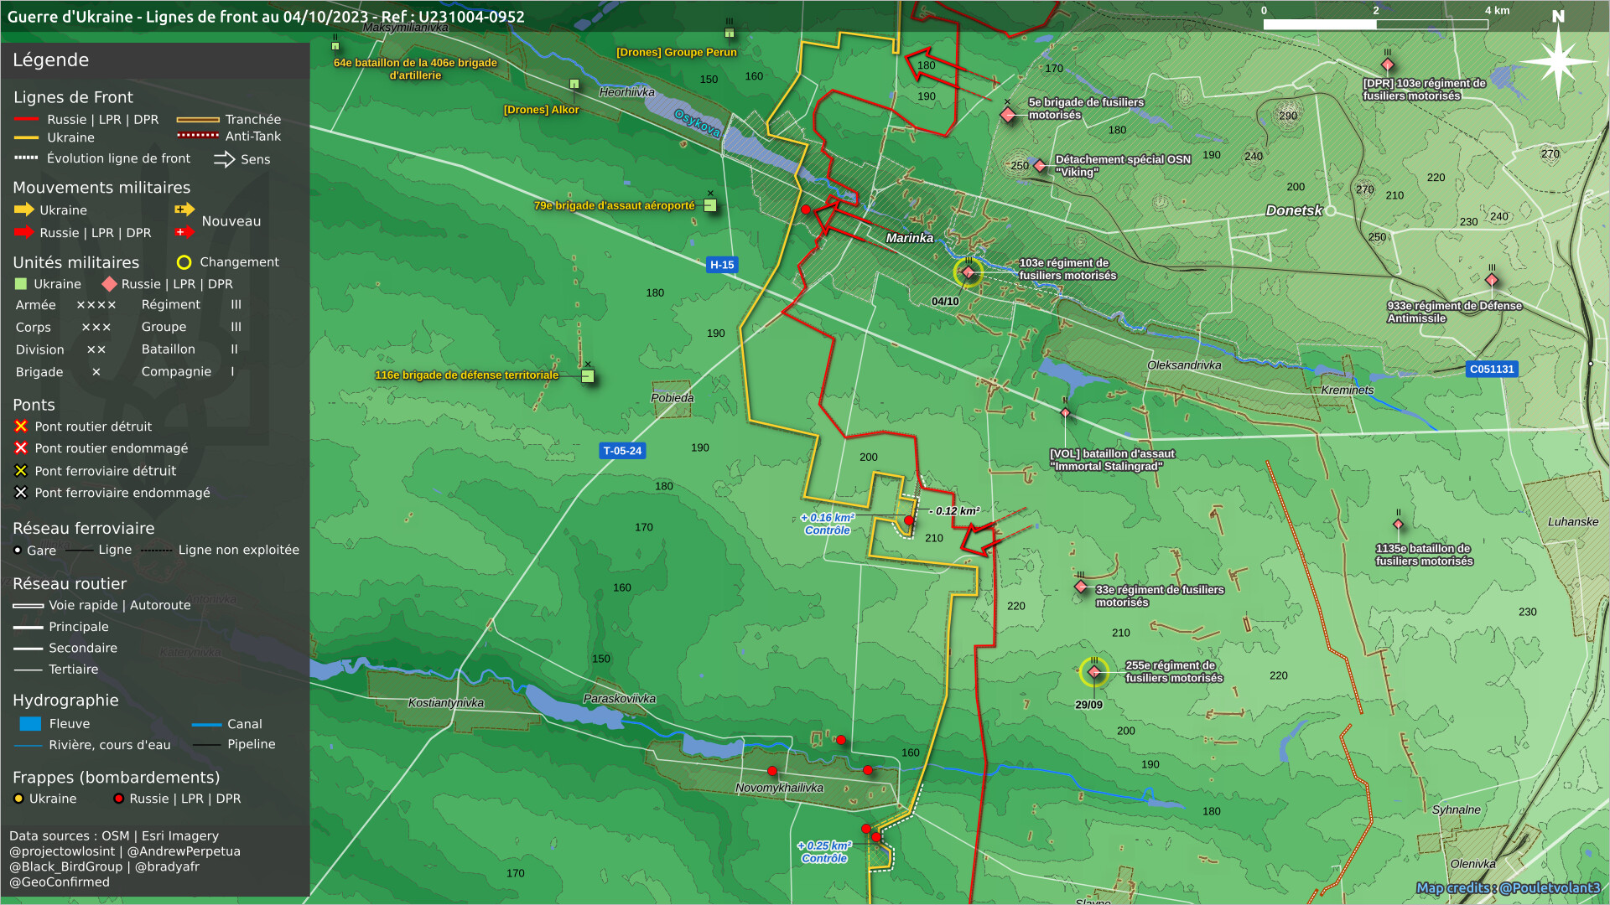
Task: Click the 1135e bataillon de fusiliers marker
Action: pyautogui.click(x=1398, y=525)
